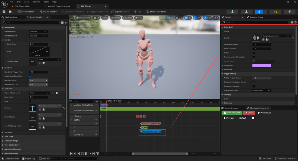Screen dimensions: 298x161
Task: Switch to the Animation editor mode icon
Action: [x=259, y=12]
